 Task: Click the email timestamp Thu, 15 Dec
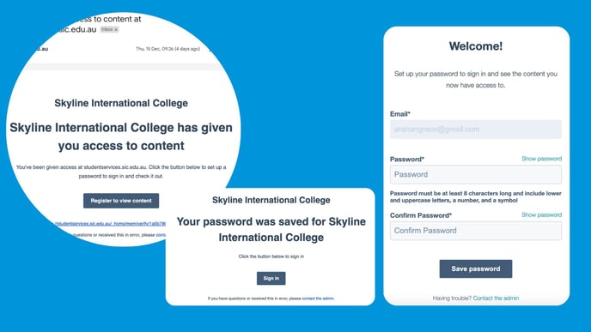pos(168,49)
